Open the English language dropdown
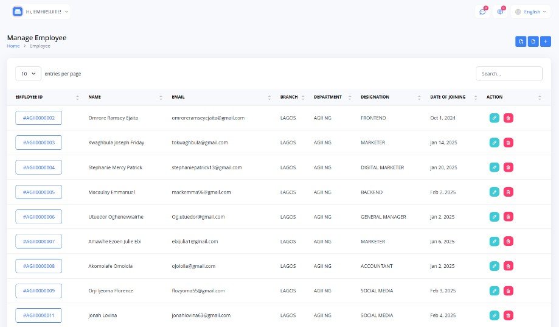This screenshot has height=327, width=559. [530, 12]
